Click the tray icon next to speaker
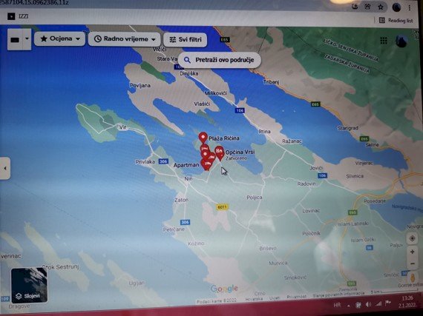This screenshot has height=316, width=423. coord(358,305)
